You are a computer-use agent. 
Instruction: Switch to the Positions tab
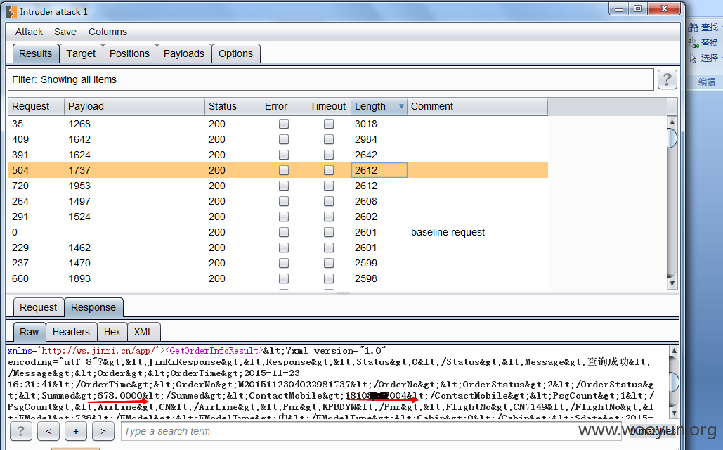(129, 53)
